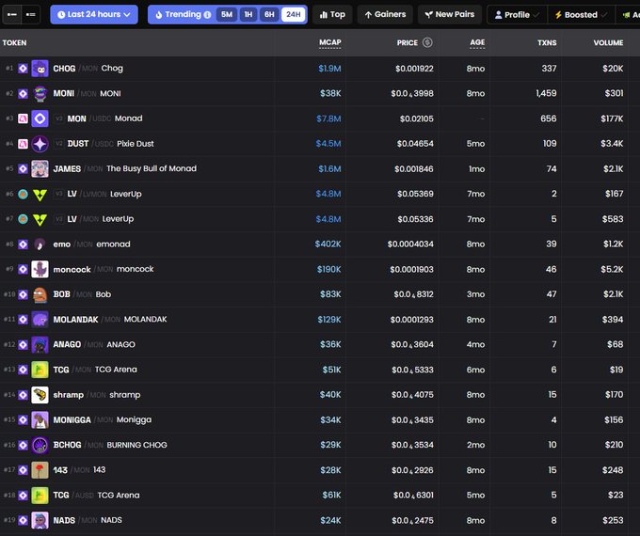Click the DEX icon in the MON/USDC row
Image resolution: width=640 pixels, height=536 pixels.
(x=23, y=118)
